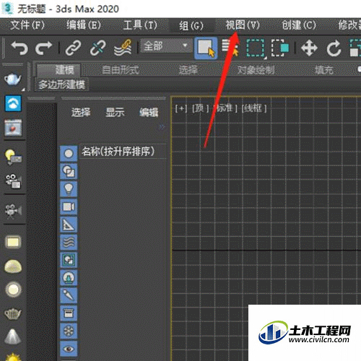Image resolution: width=361 pixels, height=361 pixels.
Task: Open the 编辑(E) menu
Action: [84, 25]
